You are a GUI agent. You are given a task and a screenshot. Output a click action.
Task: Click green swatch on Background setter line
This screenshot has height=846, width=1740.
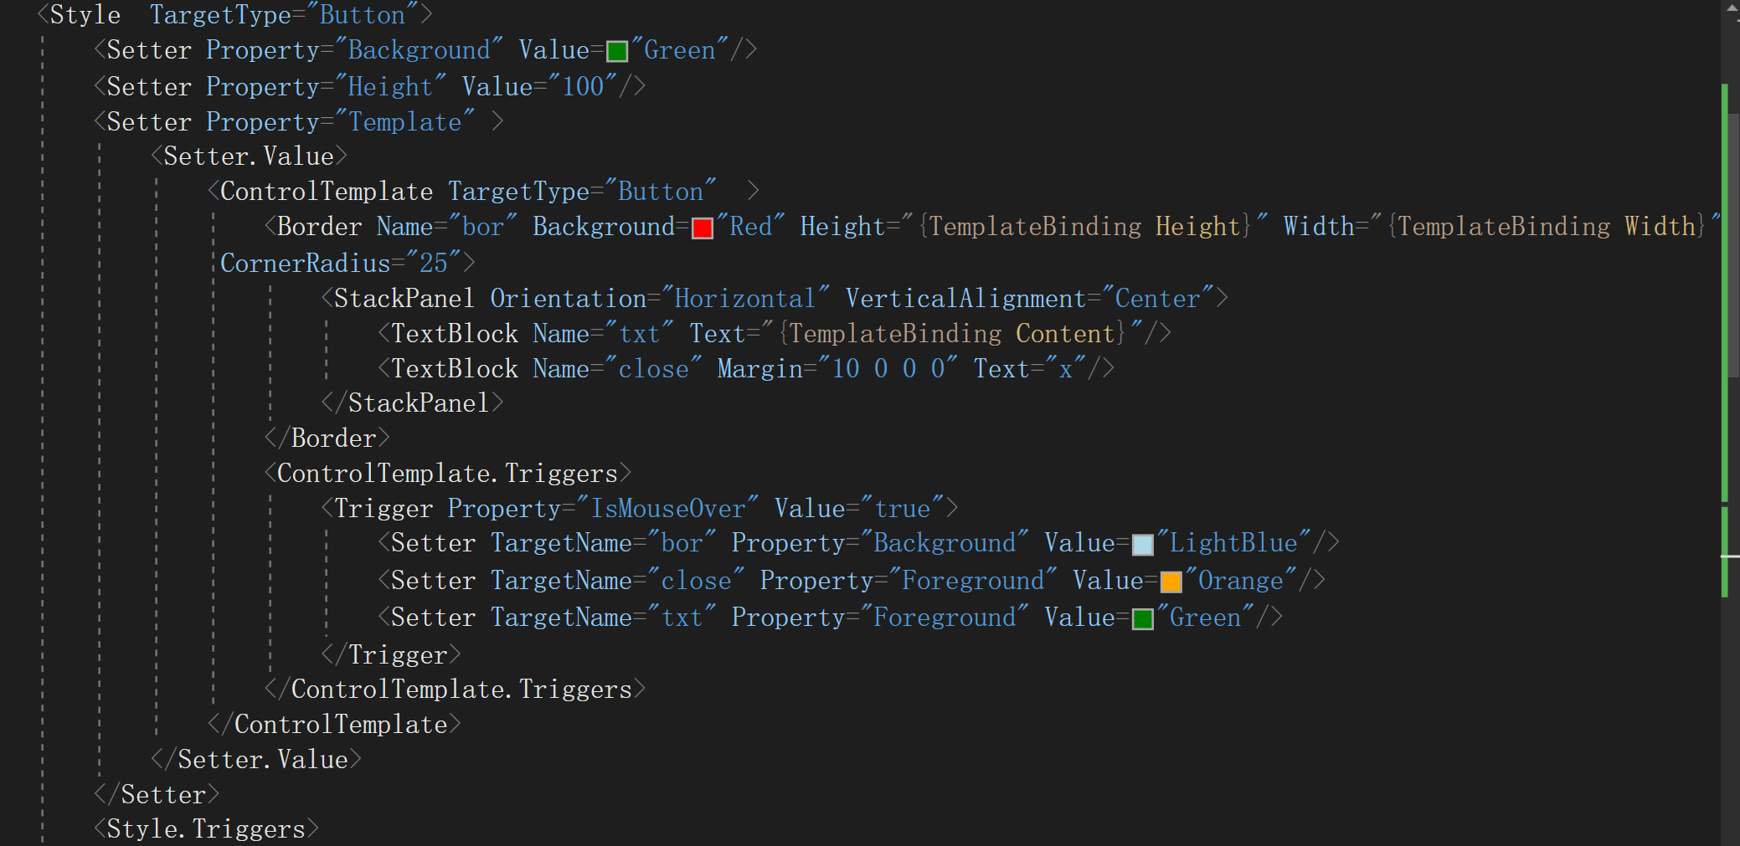[x=616, y=52]
